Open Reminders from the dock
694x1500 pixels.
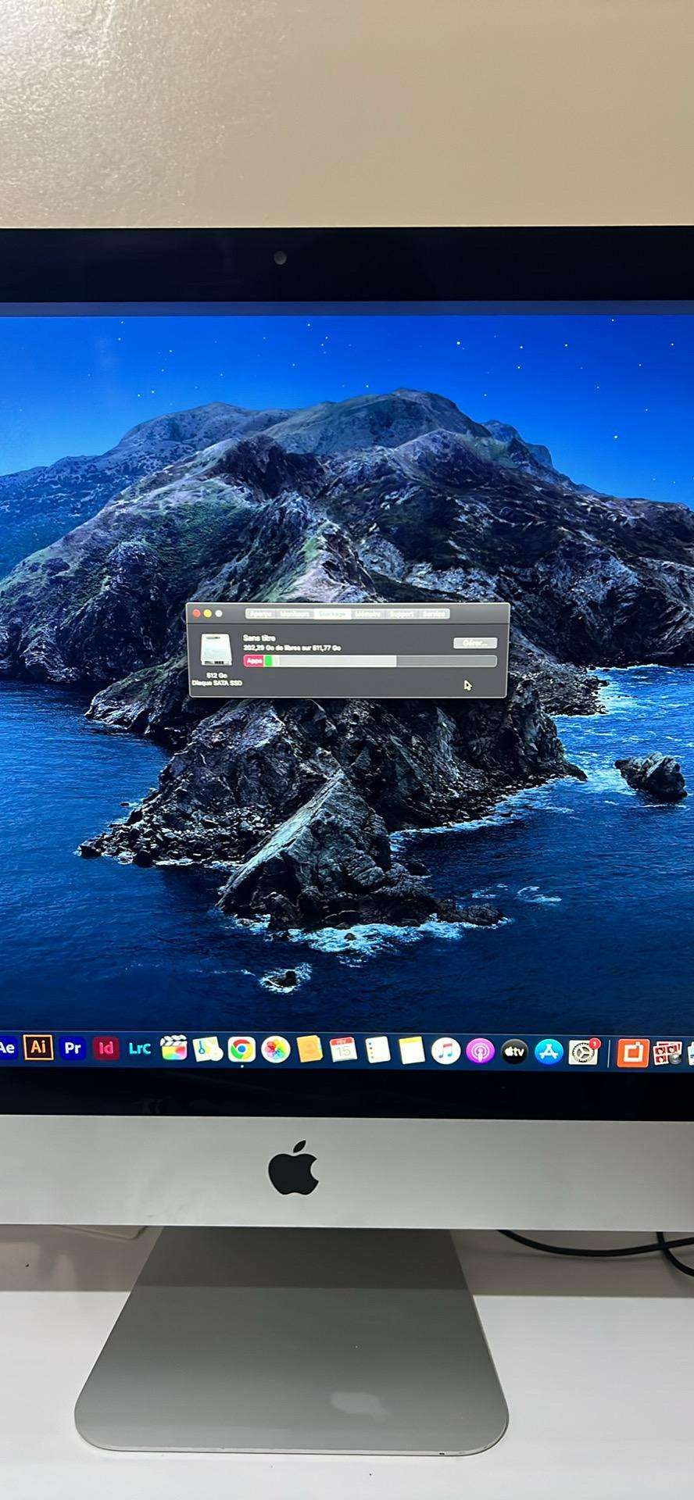(377, 1051)
